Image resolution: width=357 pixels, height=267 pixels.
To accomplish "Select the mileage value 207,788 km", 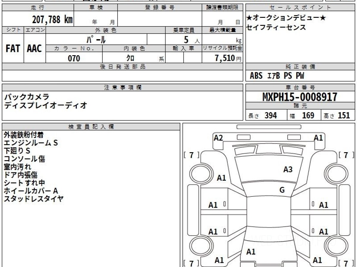I will pos(52,20).
